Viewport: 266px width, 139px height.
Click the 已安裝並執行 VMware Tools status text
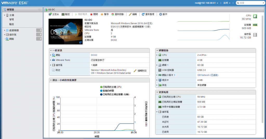pos(98,60)
